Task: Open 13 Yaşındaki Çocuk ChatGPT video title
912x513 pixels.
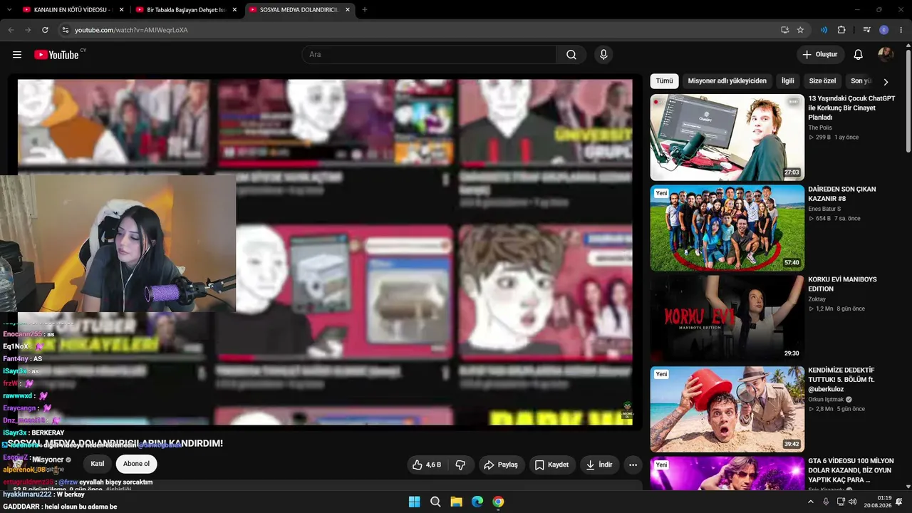Action: [851, 108]
